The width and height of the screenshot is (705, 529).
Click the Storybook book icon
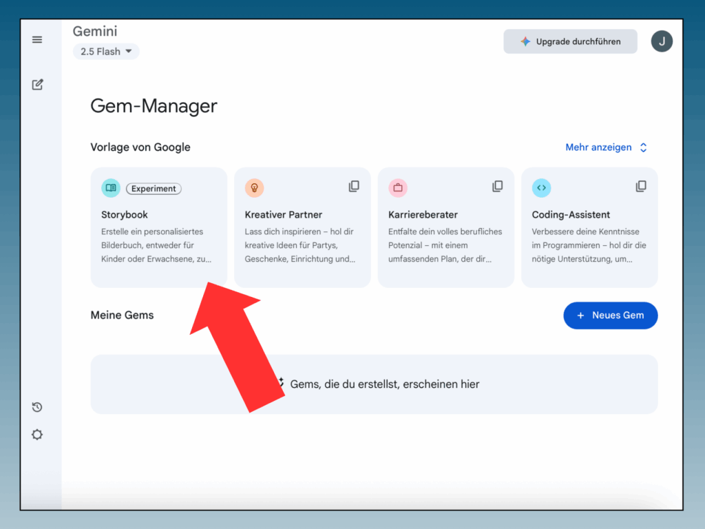pyautogui.click(x=111, y=188)
